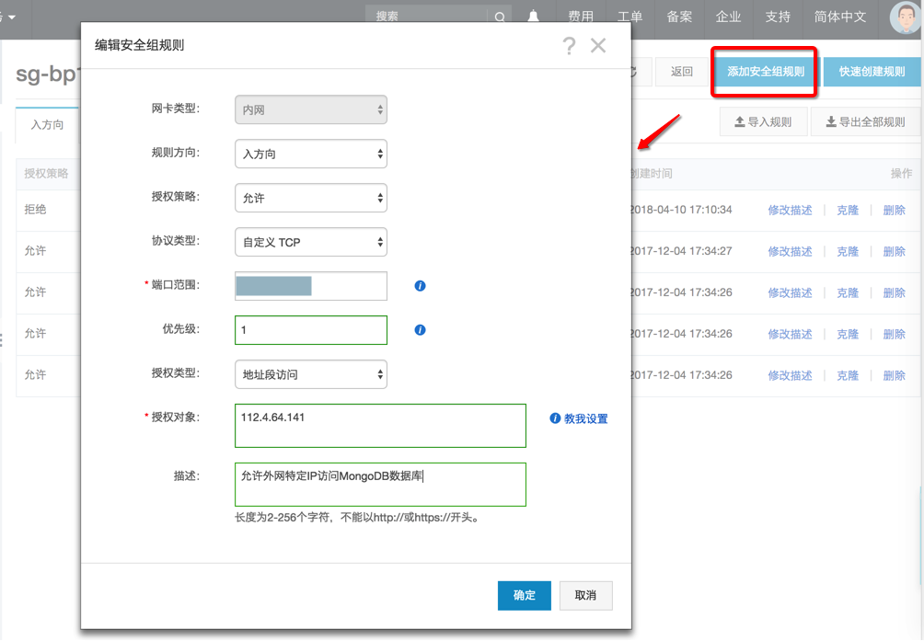This screenshot has height=641, width=924.
Task: Close the edit security group rule dialog
Action: coord(598,45)
